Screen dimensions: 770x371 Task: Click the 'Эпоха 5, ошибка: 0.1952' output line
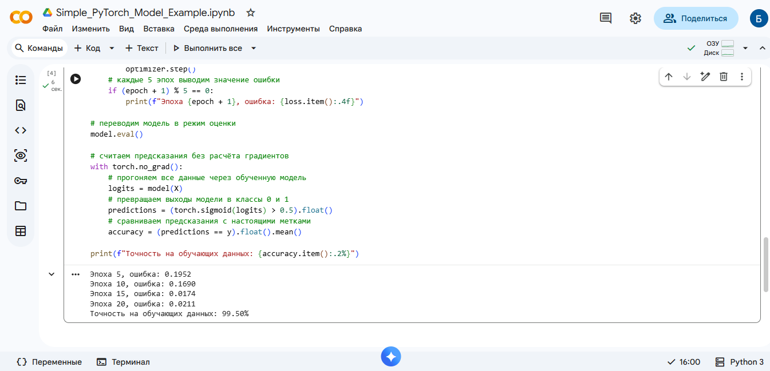coord(140,274)
